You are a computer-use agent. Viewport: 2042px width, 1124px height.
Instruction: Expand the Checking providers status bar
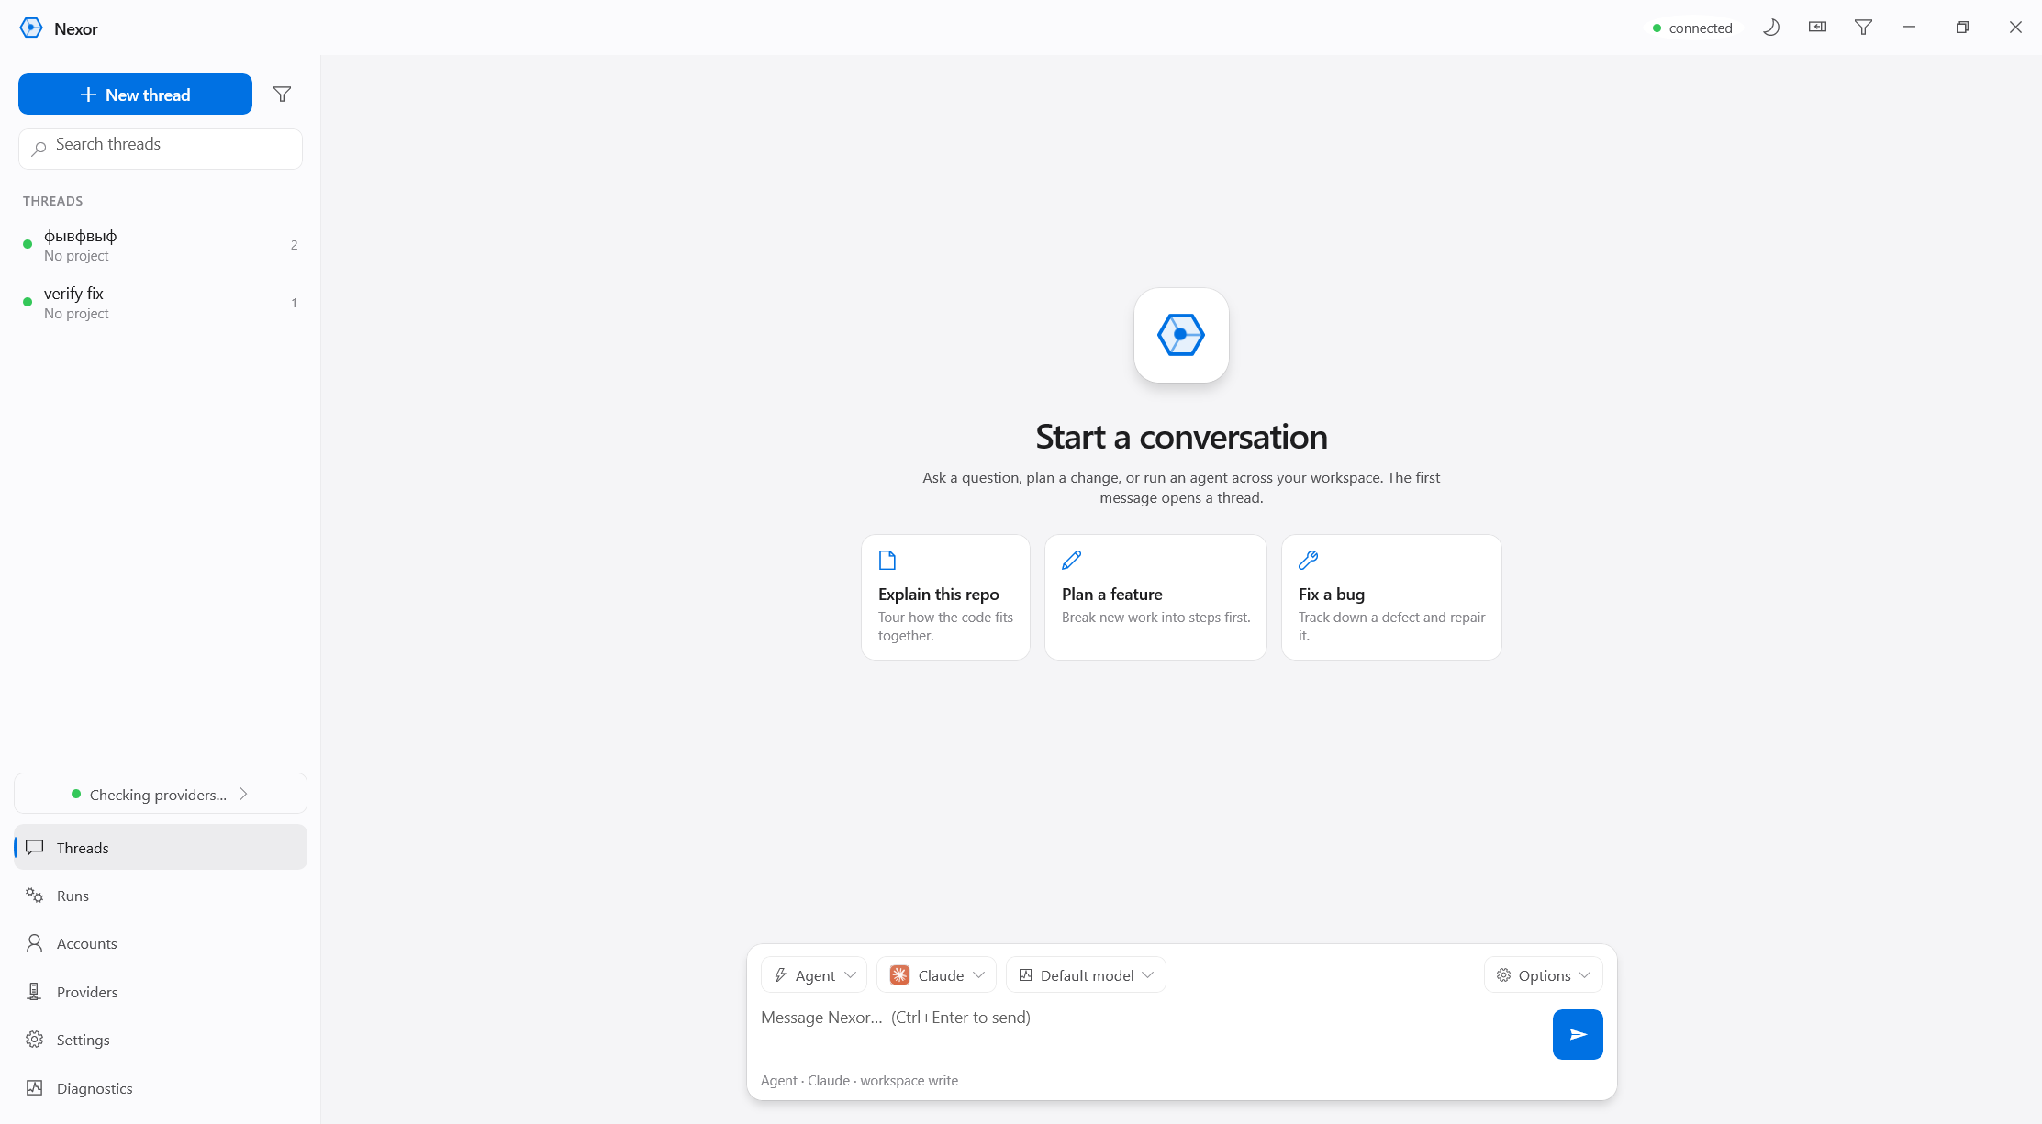point(161,794)
